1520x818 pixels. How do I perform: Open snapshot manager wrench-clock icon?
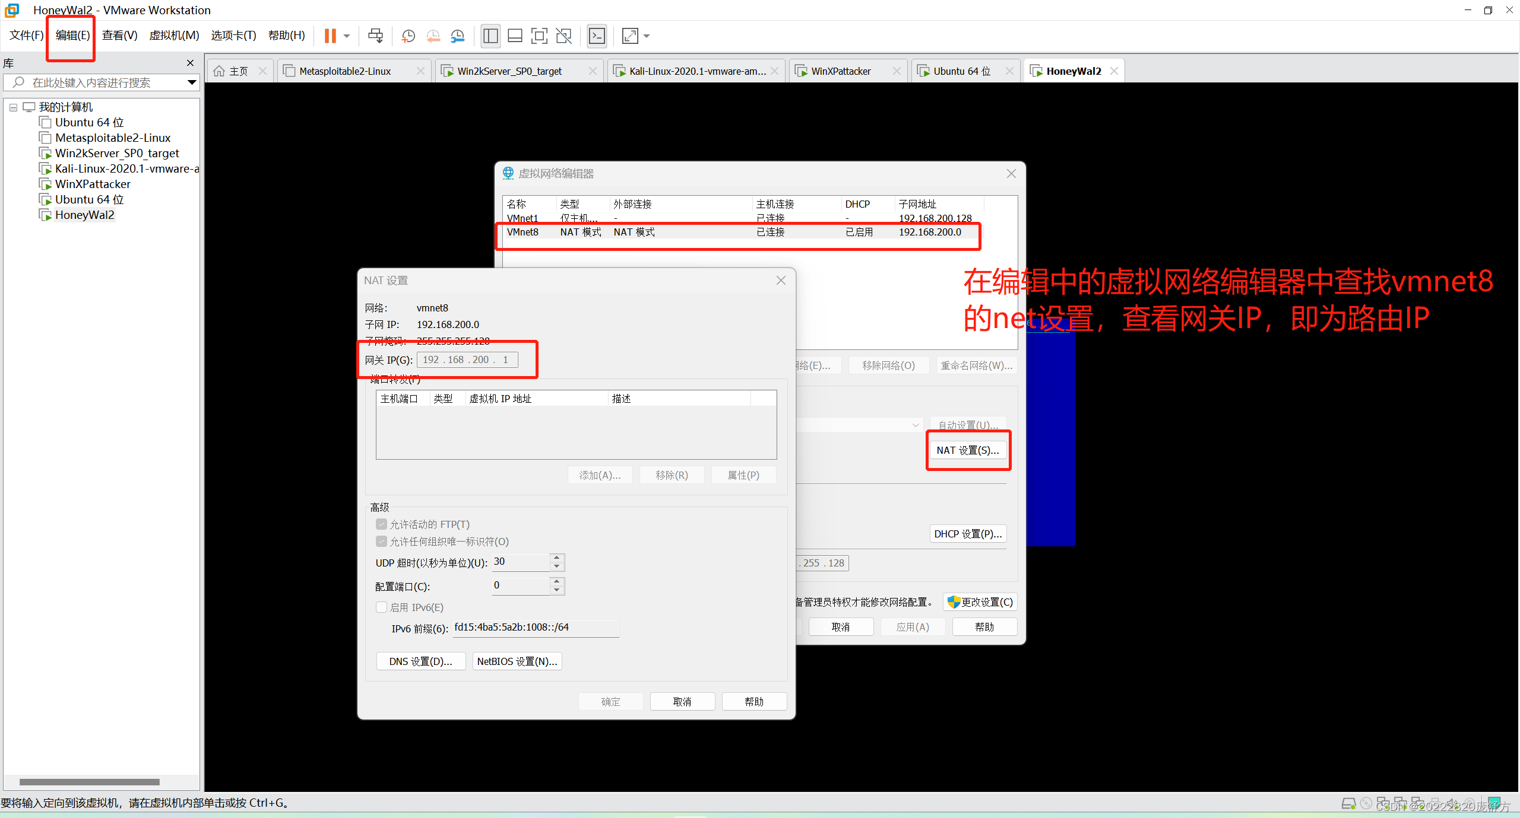pos(457,36)
